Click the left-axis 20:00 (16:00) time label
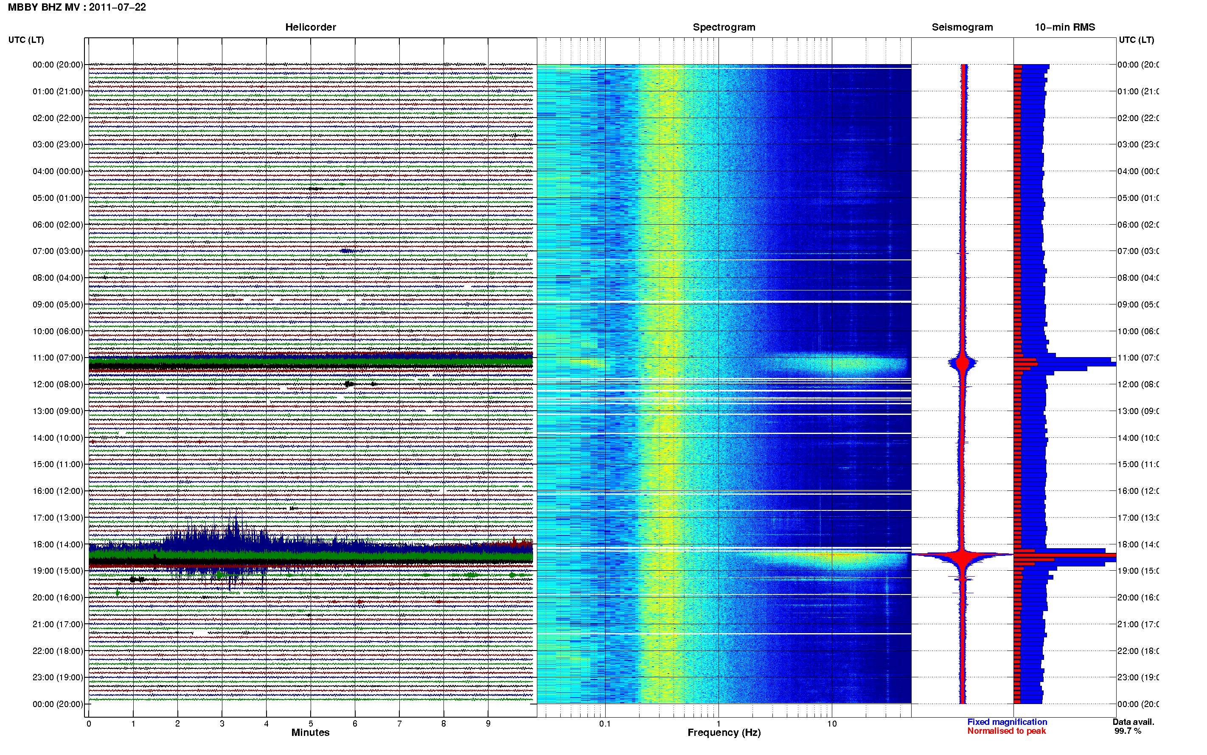 (x=58, y=598)
